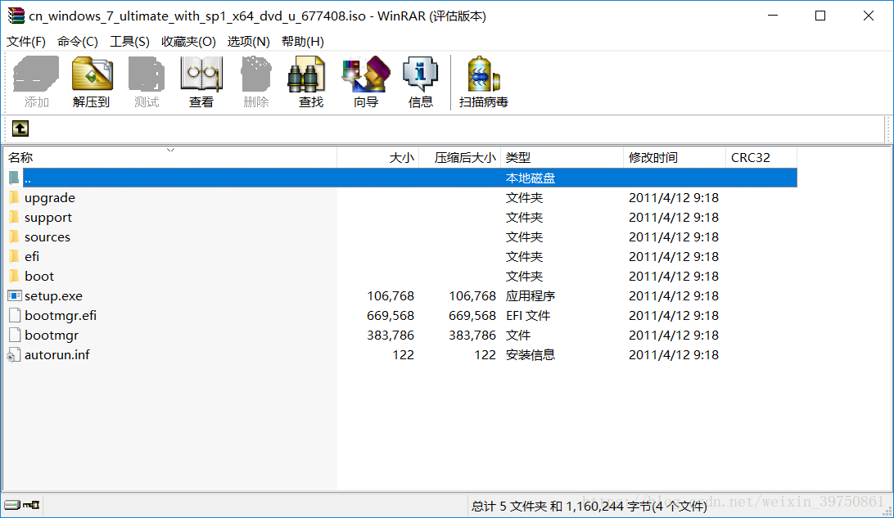Click the grayed-out 删除 (Delete) toolbar icon
Screen dimensions: 894x518
[256, 74]
